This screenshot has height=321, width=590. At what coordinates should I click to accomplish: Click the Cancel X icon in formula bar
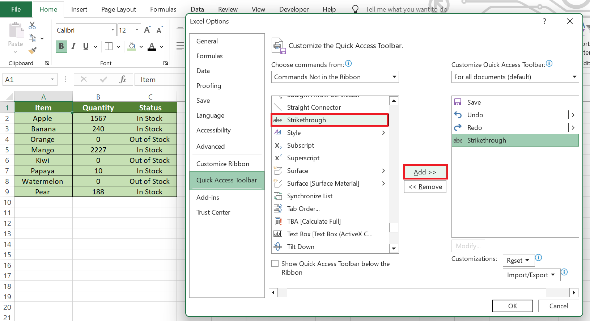[84, 80]
